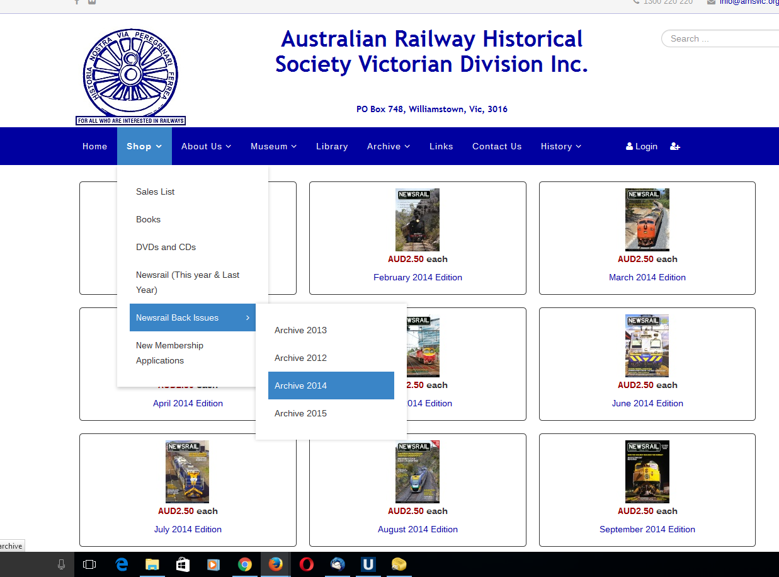The height and width of the screenshot is (577, 779).
Task: Click the PO Box 748 address text
Action: tap(432, 109)
